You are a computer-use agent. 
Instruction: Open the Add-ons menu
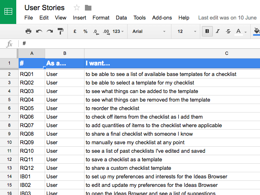tap(162, 17)
